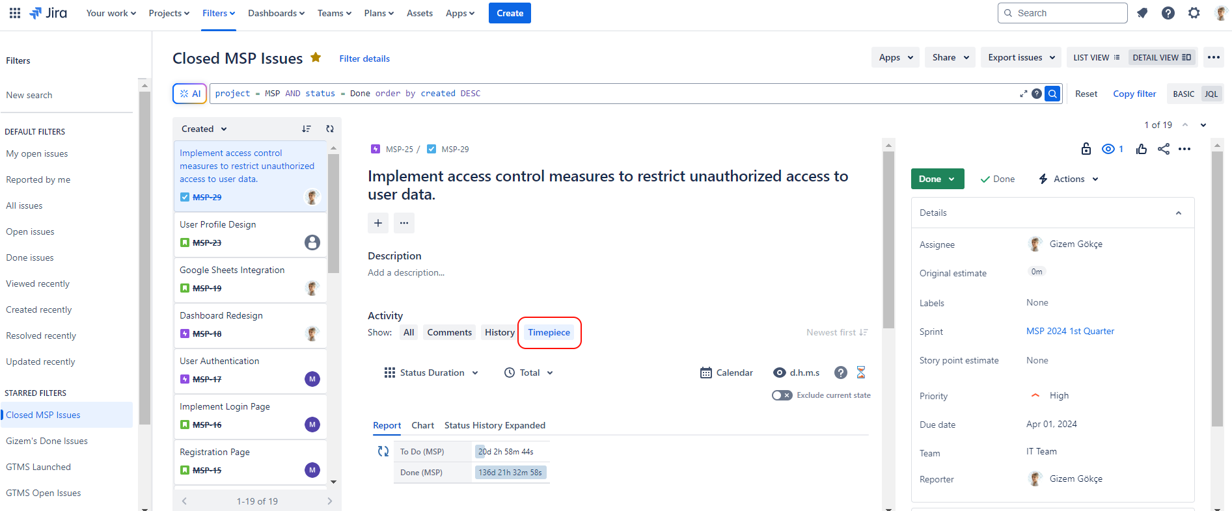
Task: Refresh the issue list results
Action: click(330, 129)
